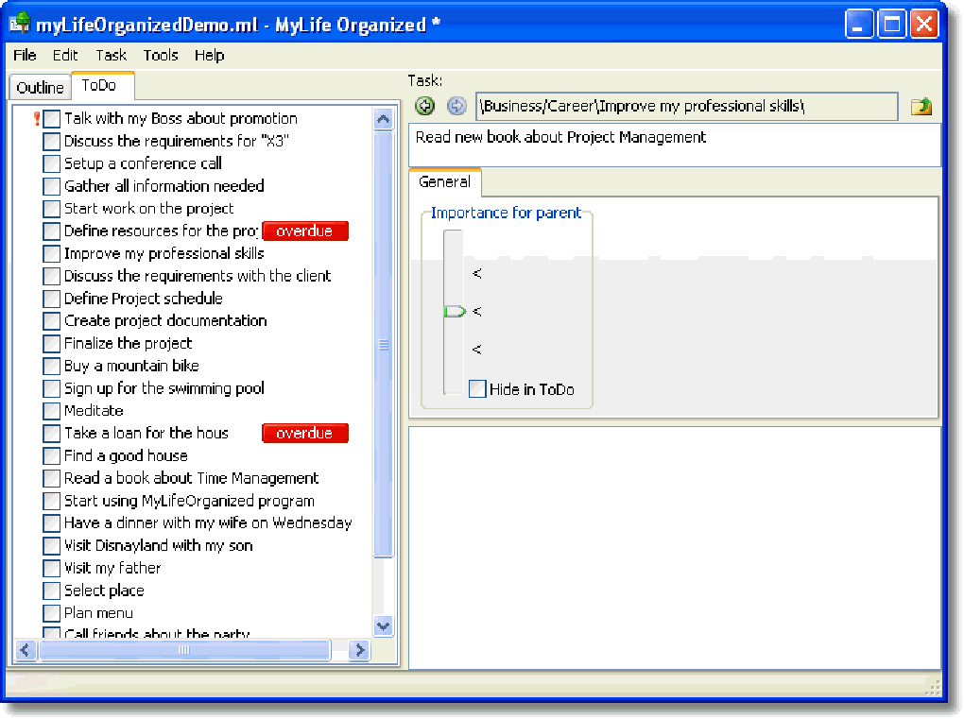
Task: Select 'Discuss the requirements with the client'
Action: [x=198, y=276]
